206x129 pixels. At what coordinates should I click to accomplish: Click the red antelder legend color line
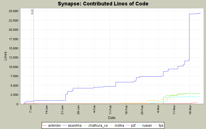(x=45, y=126)
